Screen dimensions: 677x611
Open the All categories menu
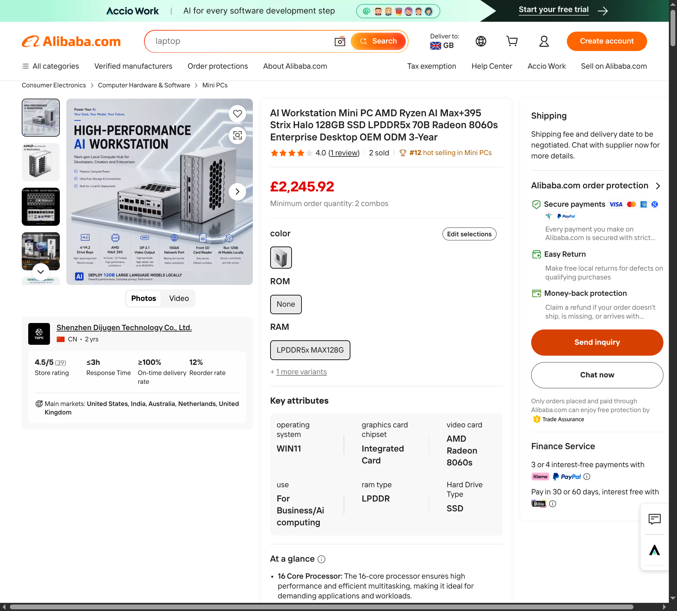pos(50,66)
